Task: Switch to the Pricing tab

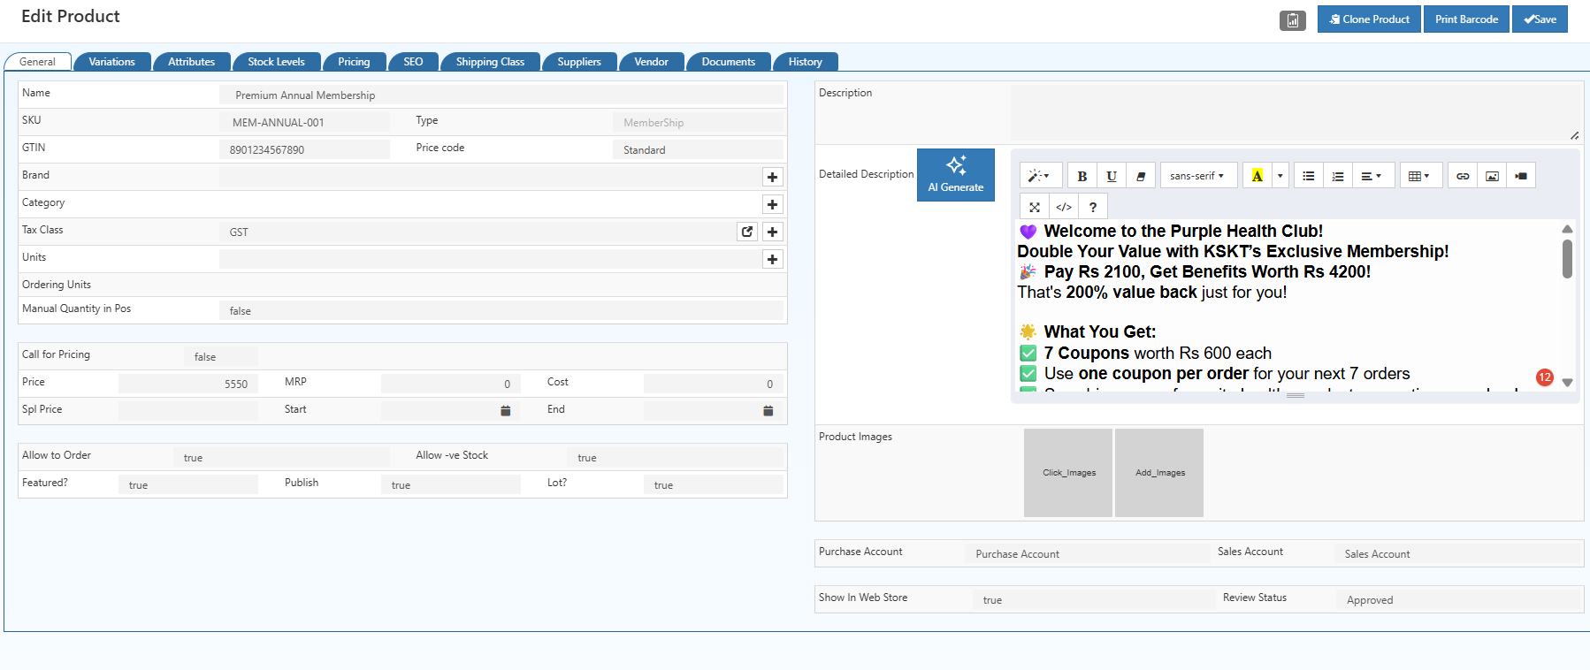Action: point(354,62)
